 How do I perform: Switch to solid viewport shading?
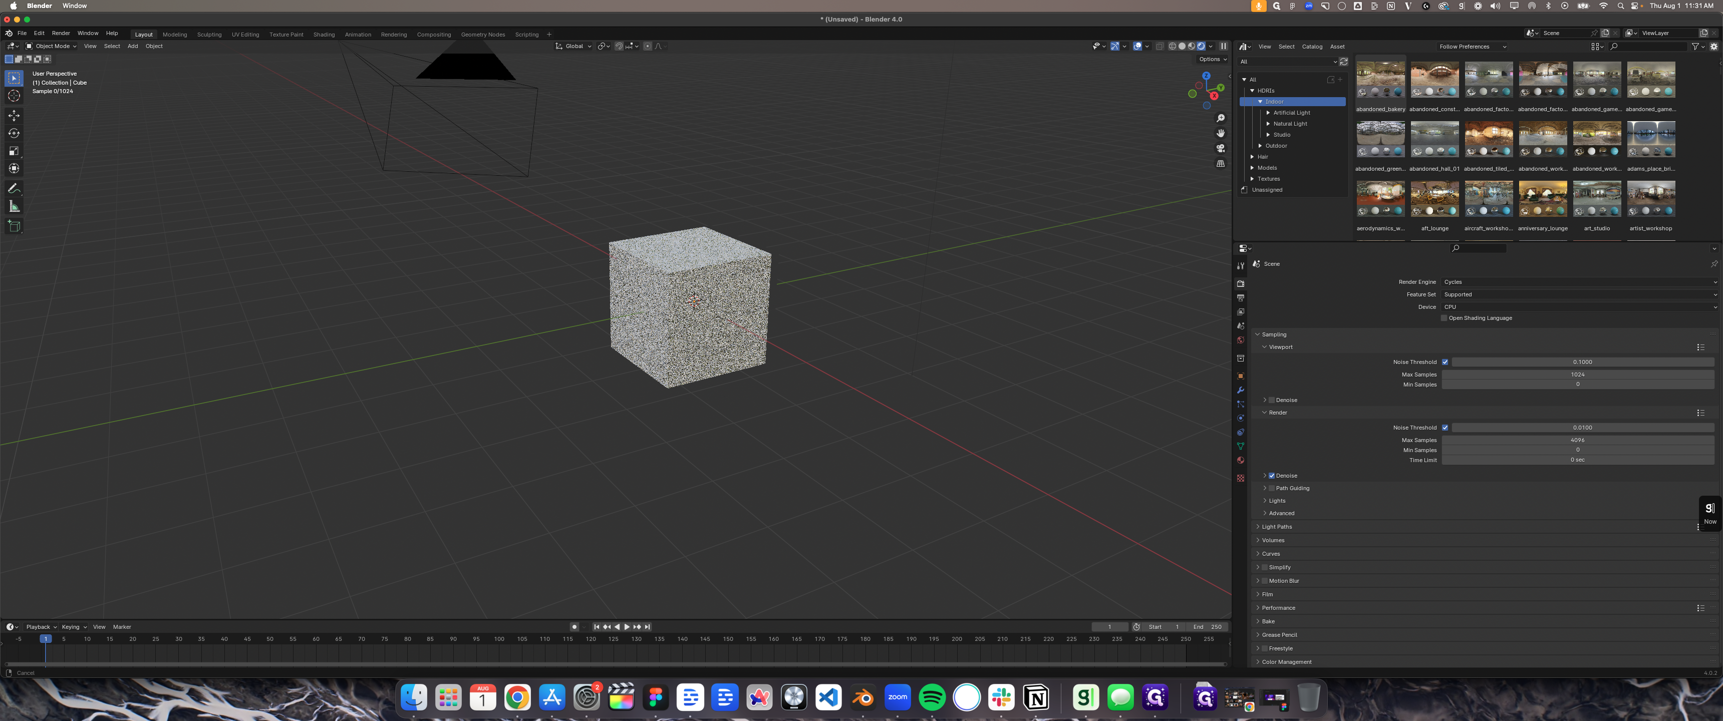click(1182, 46)
